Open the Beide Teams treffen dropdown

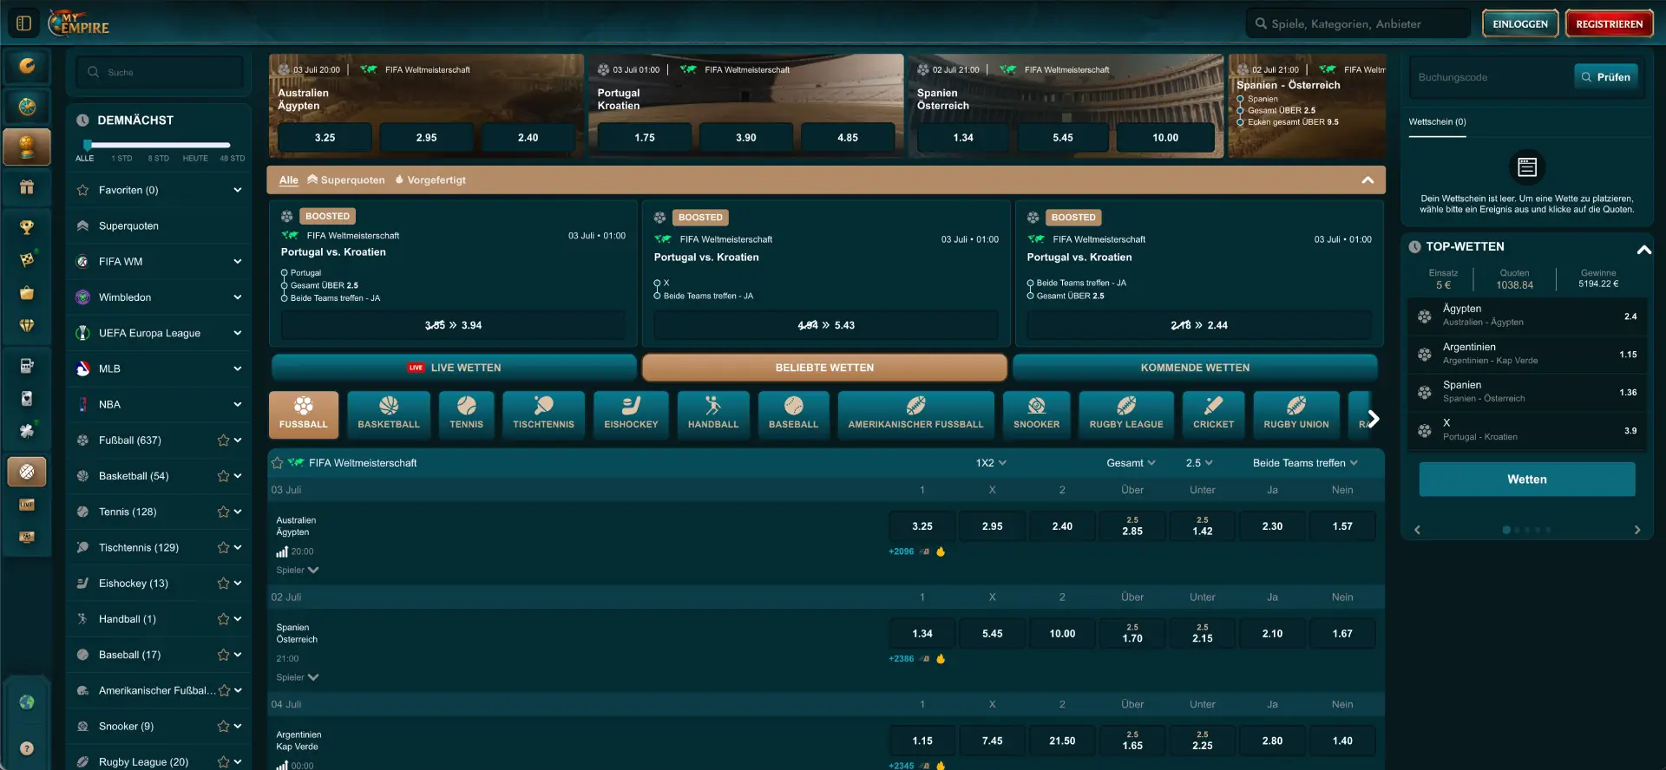pyautogui.click(x=1305, y=463)
